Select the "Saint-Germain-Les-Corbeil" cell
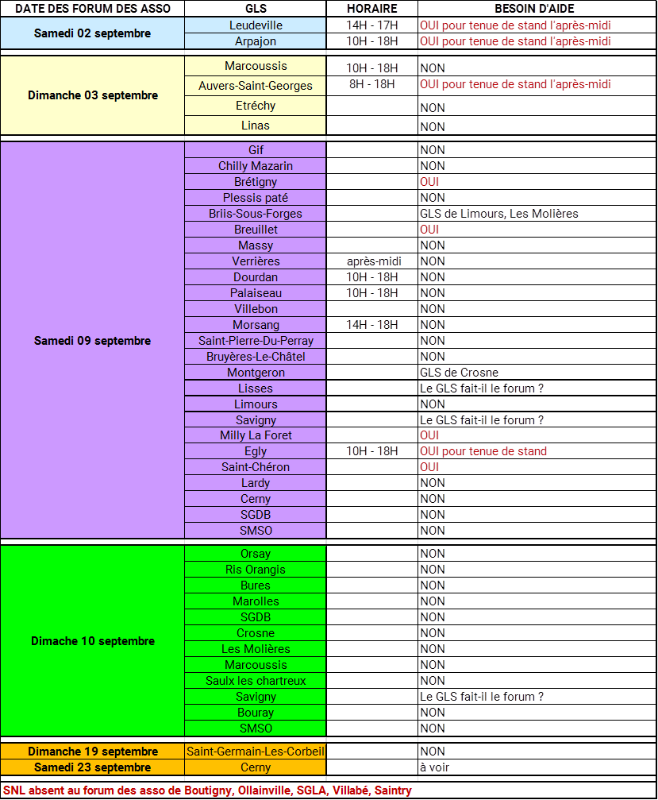 click(x=256, y=752)
